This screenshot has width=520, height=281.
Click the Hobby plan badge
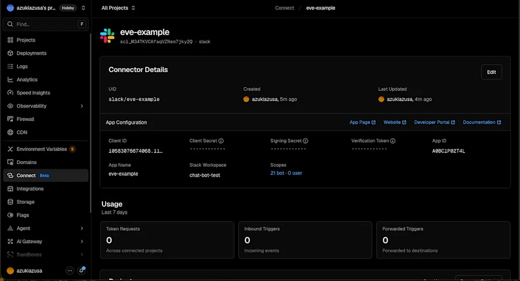(x=68, y=8)
